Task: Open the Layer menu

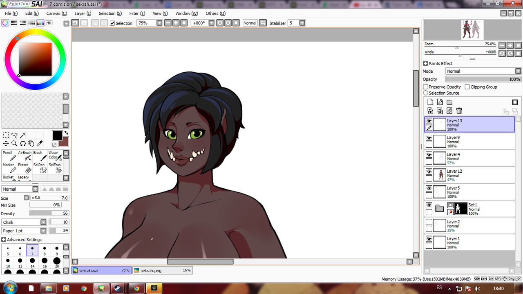Action: [83, 13]
